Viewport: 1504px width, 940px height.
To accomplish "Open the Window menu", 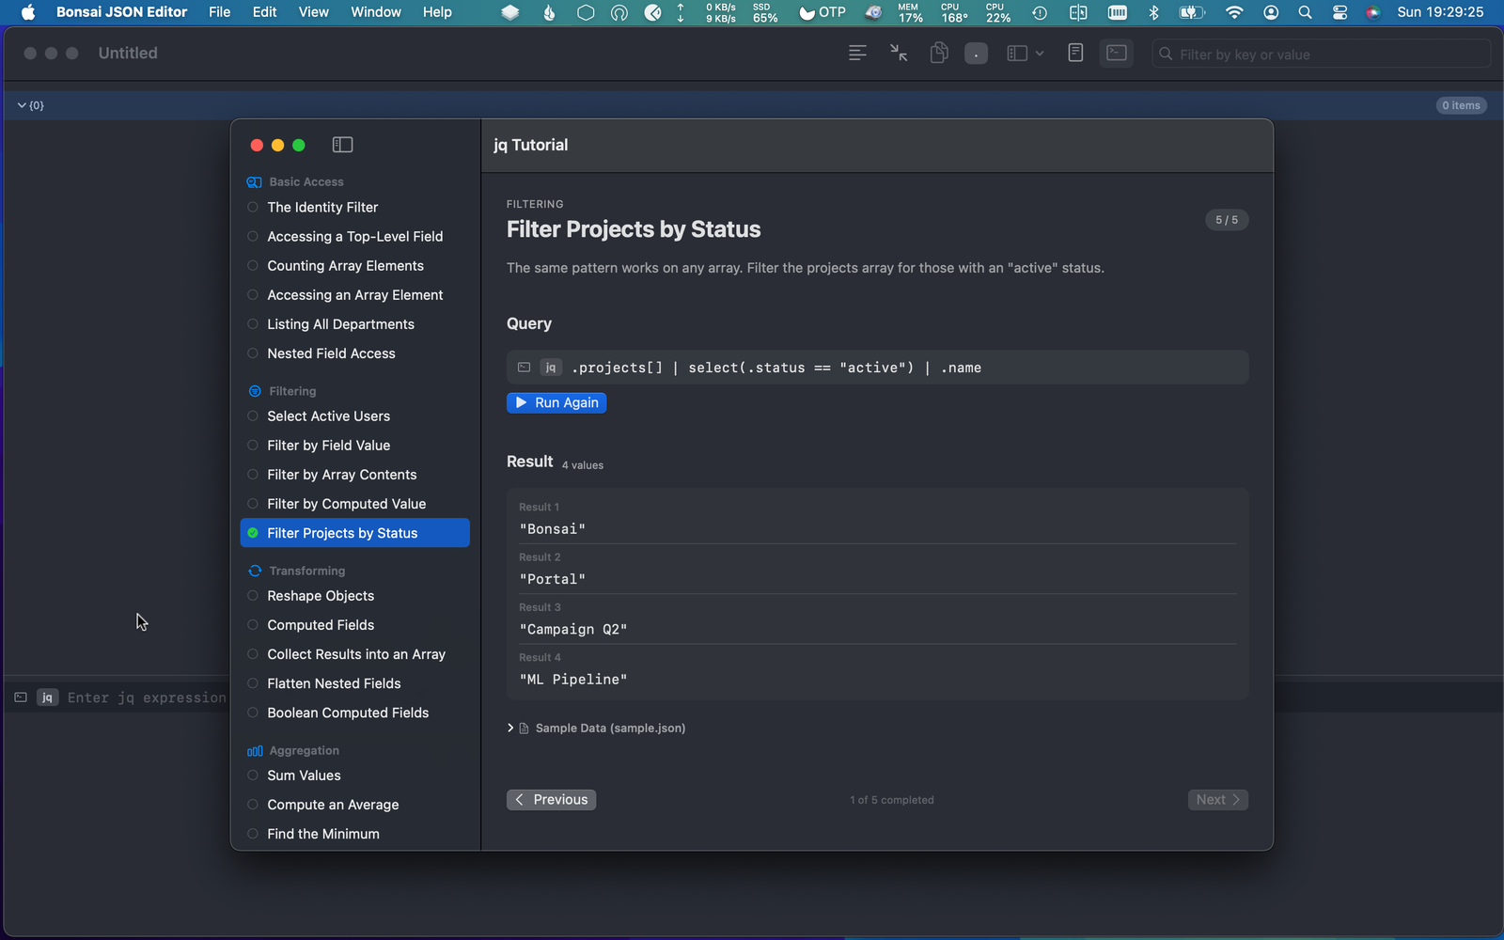I will [376, 12].
